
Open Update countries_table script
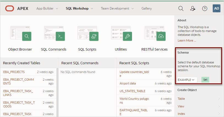(x=134, y=74)
